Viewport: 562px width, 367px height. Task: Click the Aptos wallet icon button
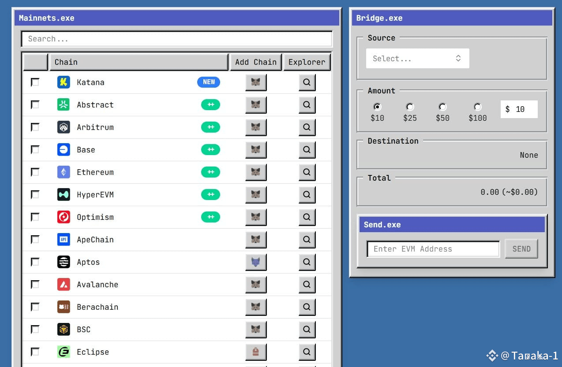point(256,262)
